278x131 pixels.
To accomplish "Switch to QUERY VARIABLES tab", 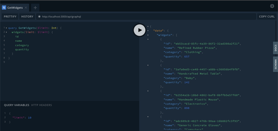I will pyautogui.click(x=17, y=105).
